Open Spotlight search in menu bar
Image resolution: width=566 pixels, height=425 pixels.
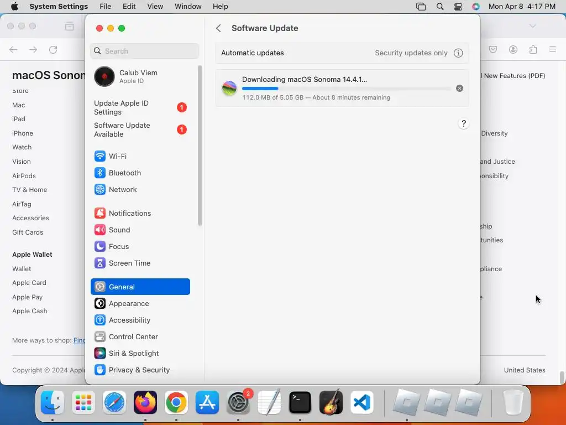(439, 7)
